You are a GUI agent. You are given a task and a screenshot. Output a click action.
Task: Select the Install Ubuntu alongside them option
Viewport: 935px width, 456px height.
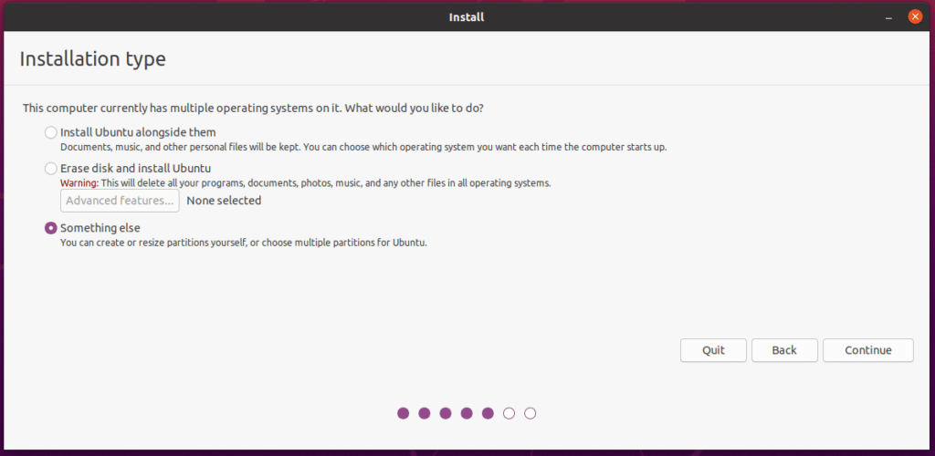tap(51, 132)
